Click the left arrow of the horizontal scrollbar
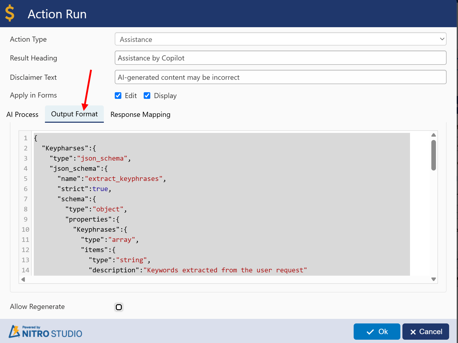 pyautogui.click(x=23, y=279)
